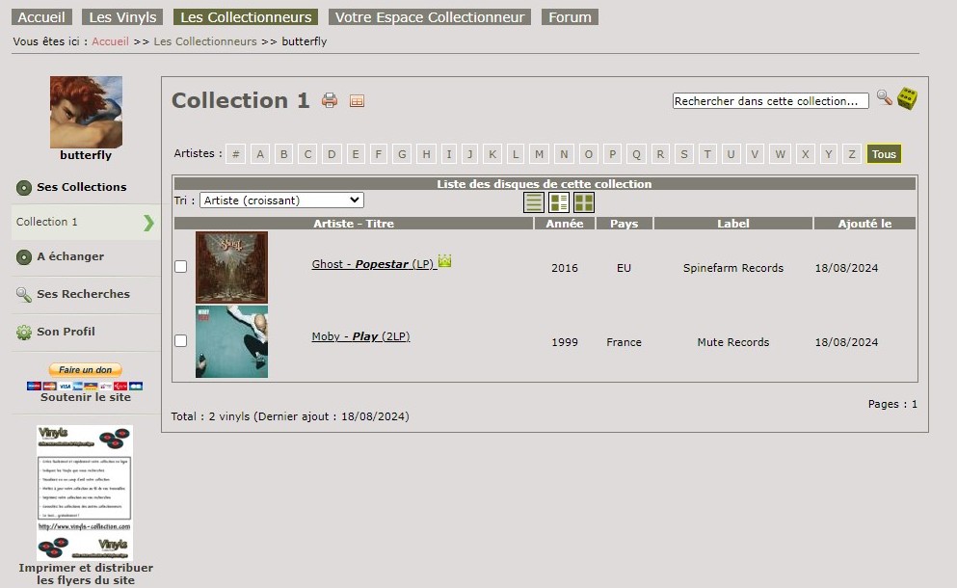Open the Tri sort order dropdown
The image size is (957, 588).
click(281, 200)
